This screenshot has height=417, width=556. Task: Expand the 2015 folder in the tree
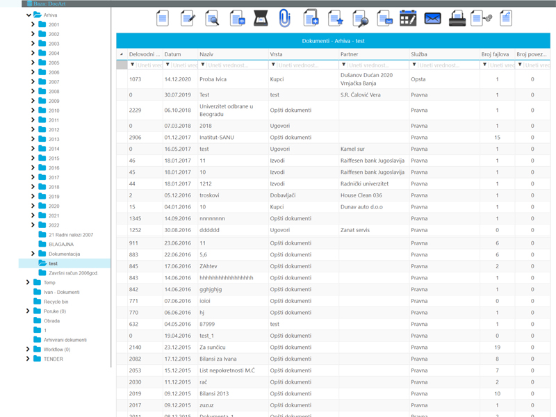point(33,158)
